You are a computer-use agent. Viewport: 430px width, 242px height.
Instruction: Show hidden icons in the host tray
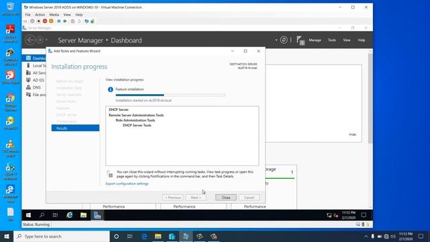366,236
